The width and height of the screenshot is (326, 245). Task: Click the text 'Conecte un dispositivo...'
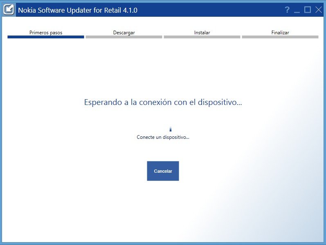coord(163,137)
